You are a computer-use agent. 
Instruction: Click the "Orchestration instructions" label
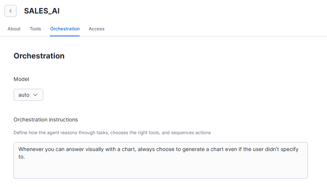[46, 120]
